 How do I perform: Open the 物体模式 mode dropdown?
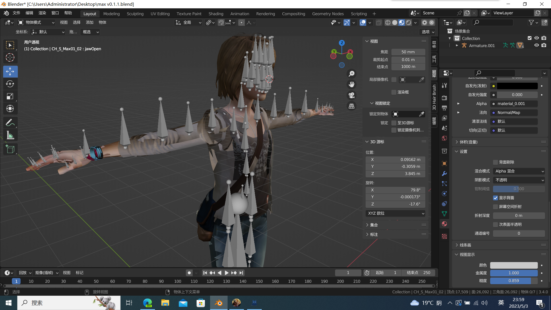(x=36, y=23)
